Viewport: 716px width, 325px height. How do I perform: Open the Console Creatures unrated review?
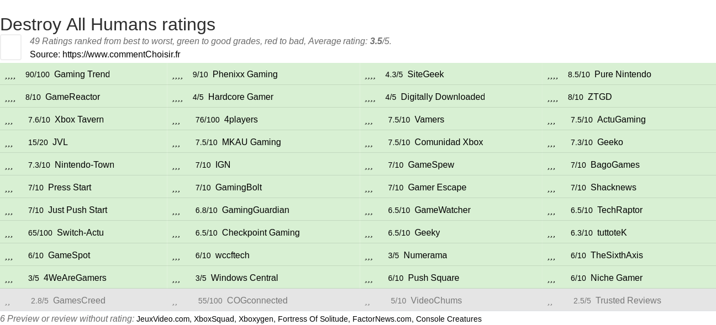[449, 319]
